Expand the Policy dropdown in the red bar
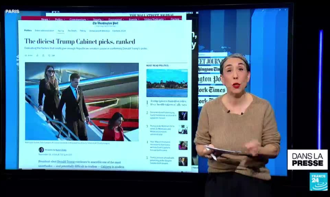The image size is (330, 197). (x=60, y=19)
